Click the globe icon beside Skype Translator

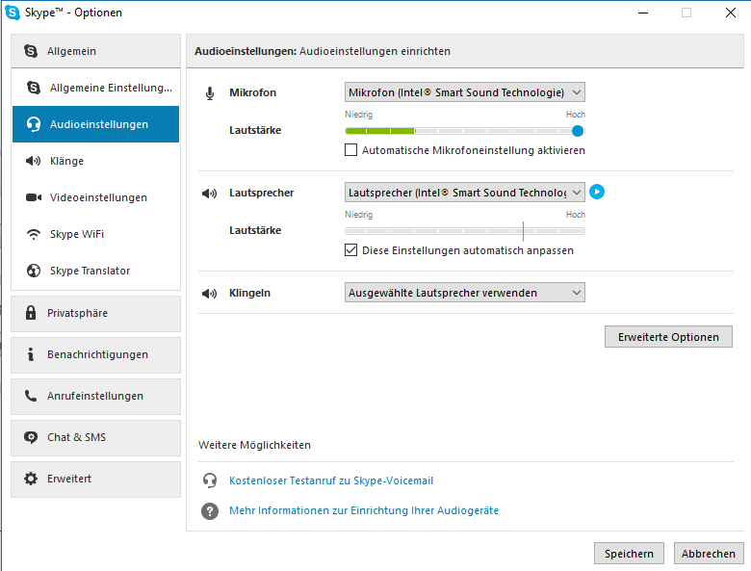tap(34, 271)
